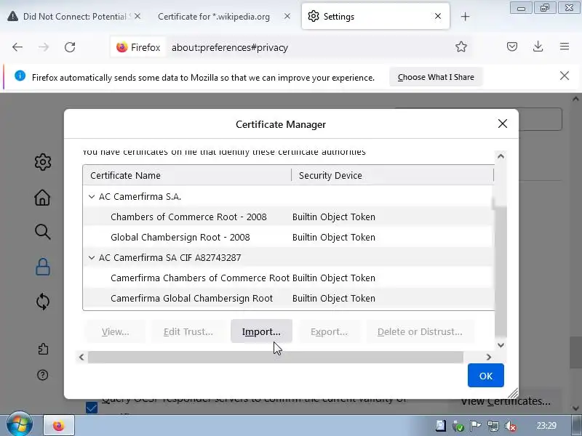The height and width of the screenshot is (436, 582).
Task: Open the Firefox hamburger menu
Action: (565, 47)
